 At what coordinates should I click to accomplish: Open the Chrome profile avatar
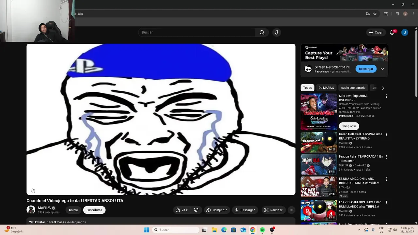coord(405,14)
